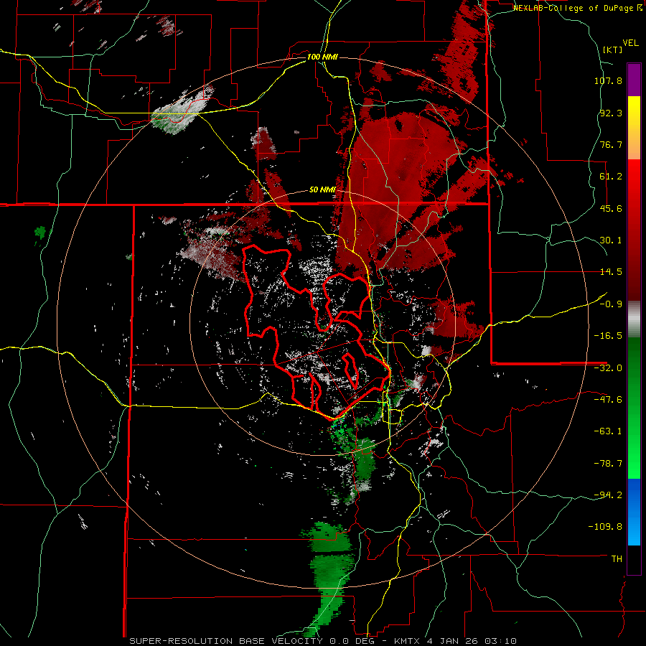The image size is (646, 646).
Task: Click the TH threshold label
Action: (617, 559)
